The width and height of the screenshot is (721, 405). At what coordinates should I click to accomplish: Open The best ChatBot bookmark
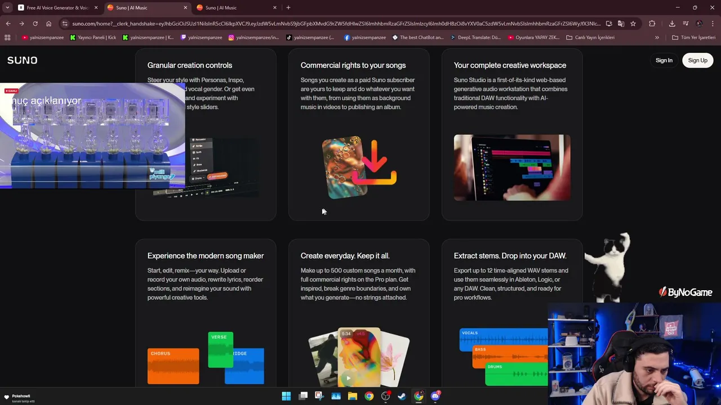click(418, 38)
